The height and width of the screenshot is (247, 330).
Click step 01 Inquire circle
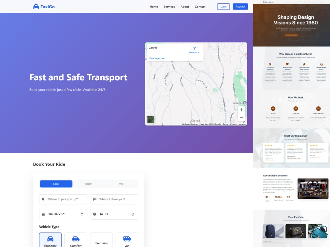273,109
